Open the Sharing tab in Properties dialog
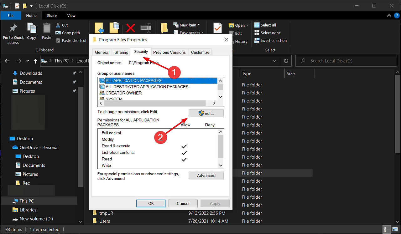This screenshot has height=234, width=401. click(121, 52)
